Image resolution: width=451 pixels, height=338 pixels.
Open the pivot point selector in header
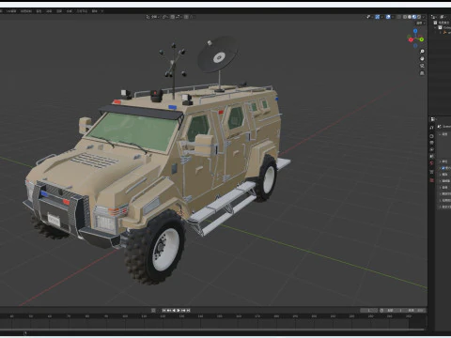166,17
